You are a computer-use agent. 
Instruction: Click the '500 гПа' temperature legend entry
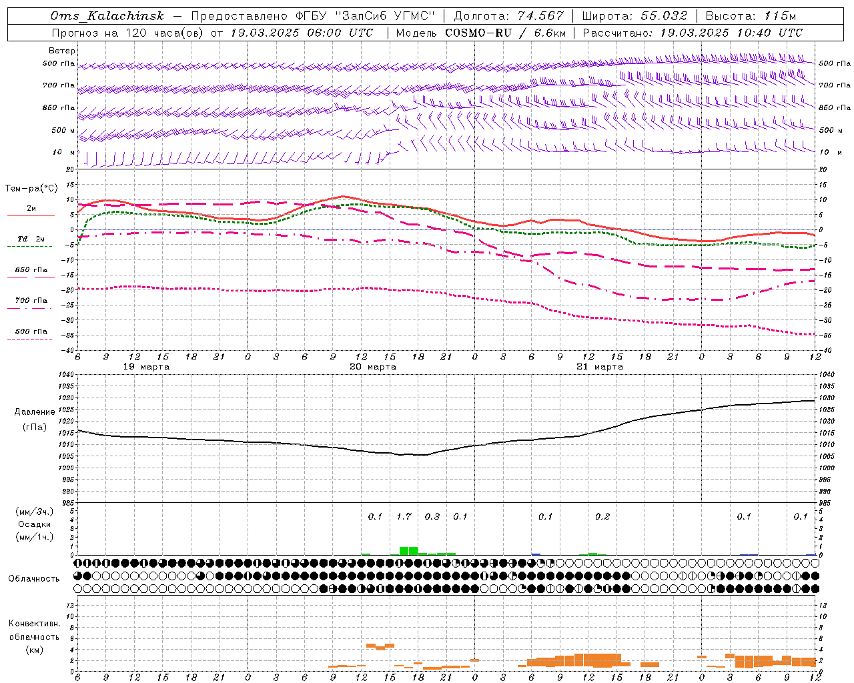pos(31,331)
